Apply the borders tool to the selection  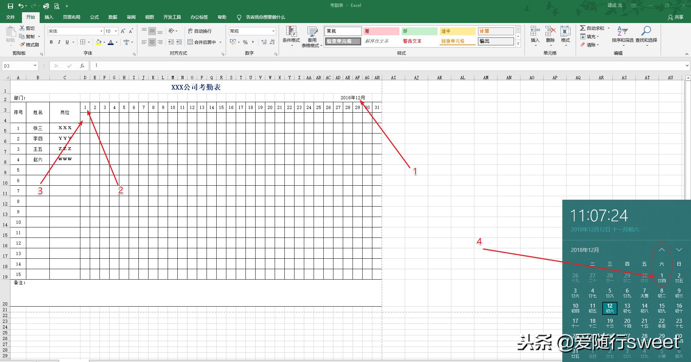83,42
